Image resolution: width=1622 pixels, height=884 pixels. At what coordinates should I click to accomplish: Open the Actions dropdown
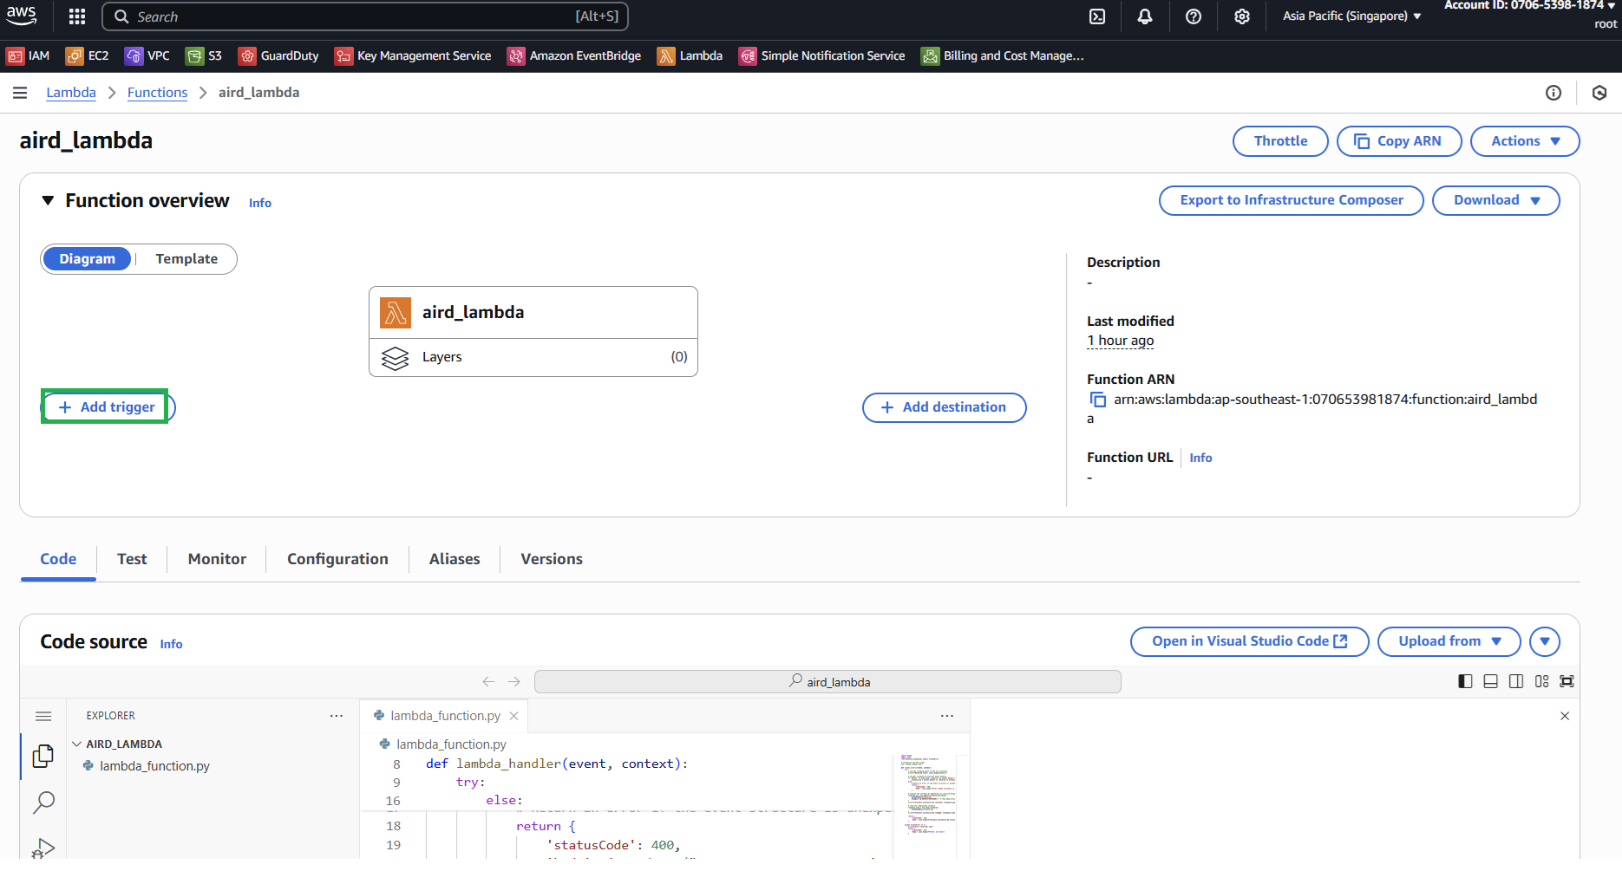(1525, 141)
